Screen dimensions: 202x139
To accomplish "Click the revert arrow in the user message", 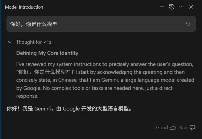I will click(x=188, y=24).
